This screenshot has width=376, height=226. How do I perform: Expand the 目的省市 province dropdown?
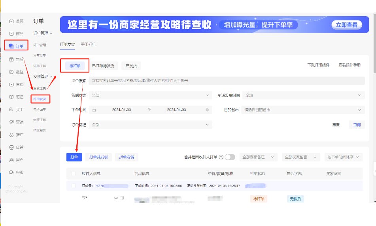click(303, 110)
